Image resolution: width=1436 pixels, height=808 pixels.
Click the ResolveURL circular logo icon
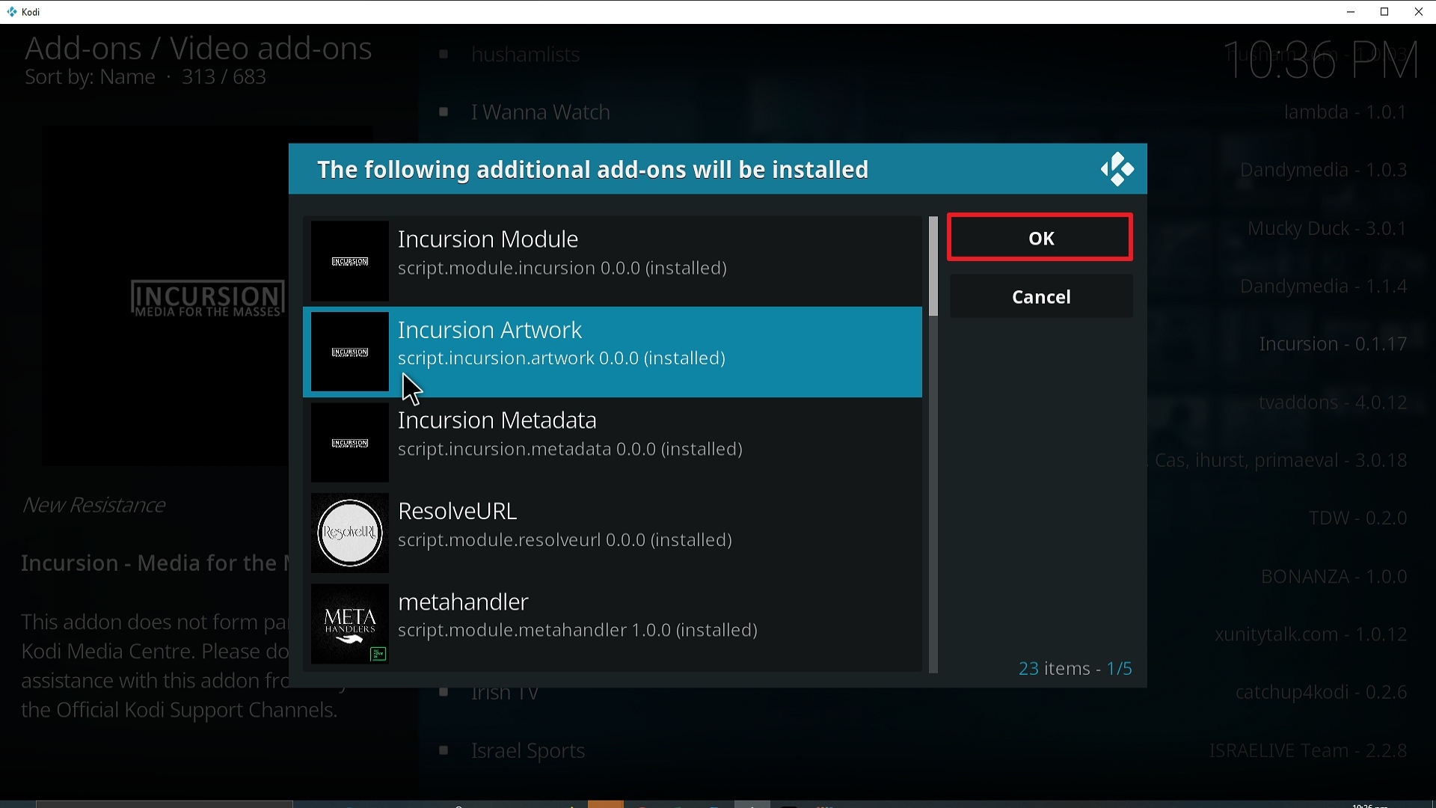349,533
